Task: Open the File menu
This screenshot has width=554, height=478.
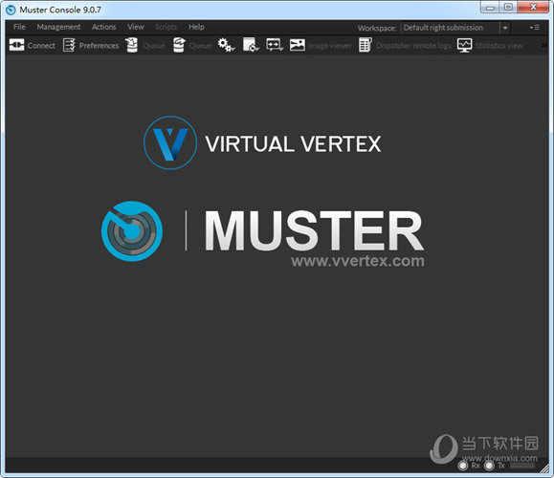Action: pyautogui.click(x=19, y=27)
